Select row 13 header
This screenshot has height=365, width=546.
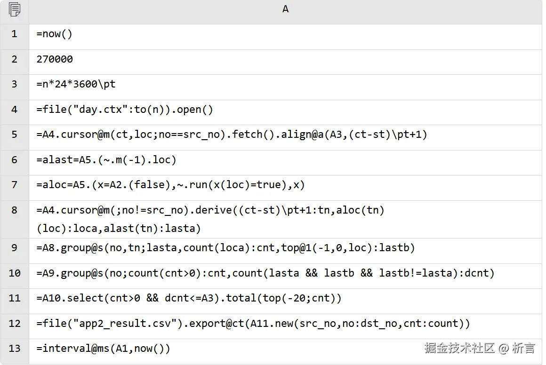15,349
